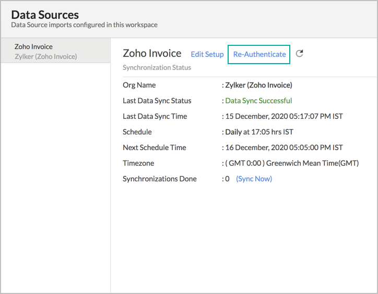Click the 'Timezone' label
The height and width of the screenshot is (294, 378).
[x=138, y=163]
